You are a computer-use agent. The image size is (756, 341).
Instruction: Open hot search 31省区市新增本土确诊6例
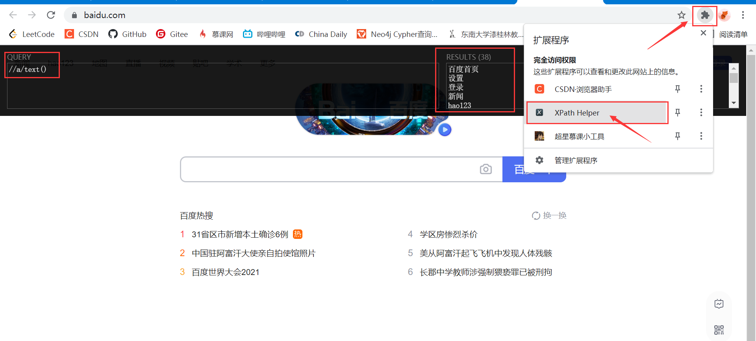click(x=240, y=235)
